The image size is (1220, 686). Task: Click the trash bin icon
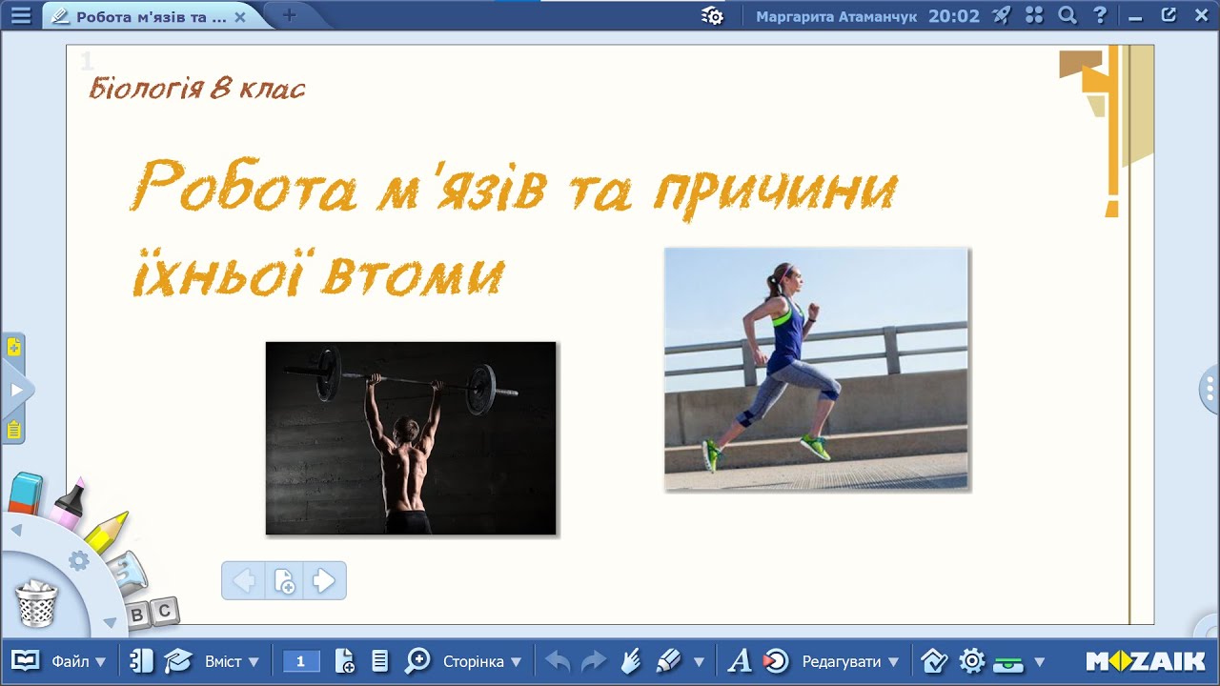click(37, 603)
